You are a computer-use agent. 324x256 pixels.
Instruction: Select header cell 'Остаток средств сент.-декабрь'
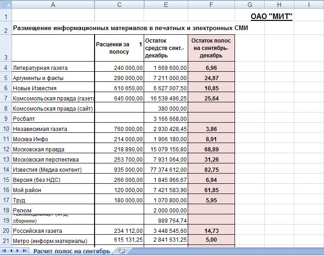[x=166, y=48]
